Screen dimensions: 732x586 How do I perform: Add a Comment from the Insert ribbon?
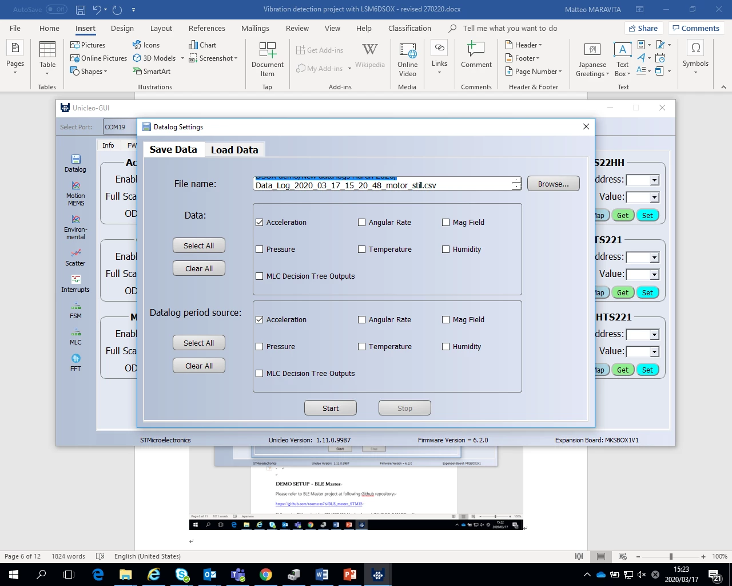click(x=476, y=55)
